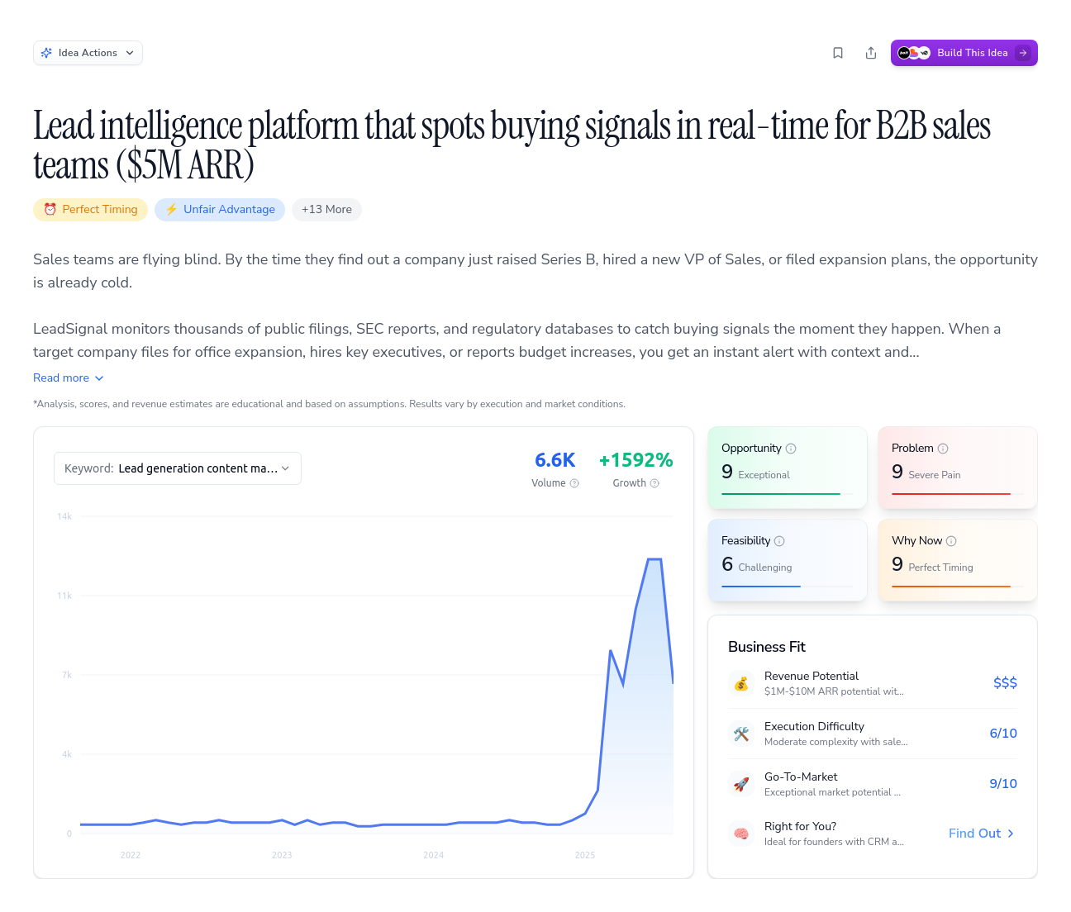Select the Unfair Advantage tag
The height and width of the screenshot is (912, 1071).
pos(220,210)
